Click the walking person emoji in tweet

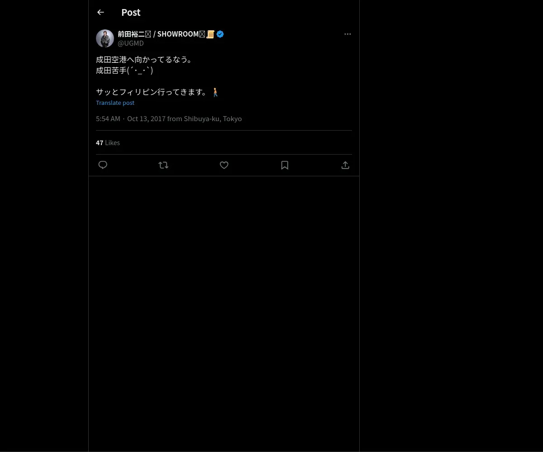click(215, 92)
